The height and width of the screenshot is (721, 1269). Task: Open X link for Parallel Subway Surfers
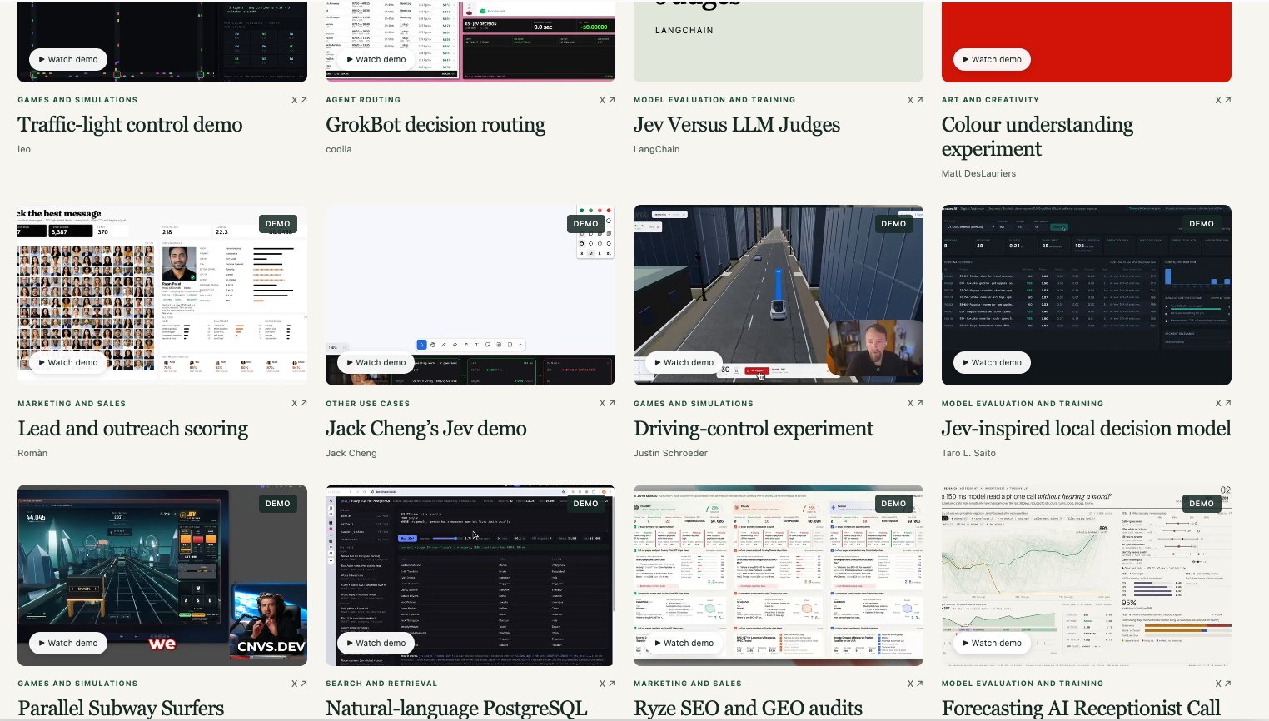pos(299,684)
